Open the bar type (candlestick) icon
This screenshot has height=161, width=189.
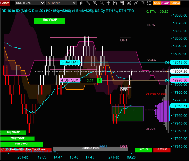tap(82, 3)
